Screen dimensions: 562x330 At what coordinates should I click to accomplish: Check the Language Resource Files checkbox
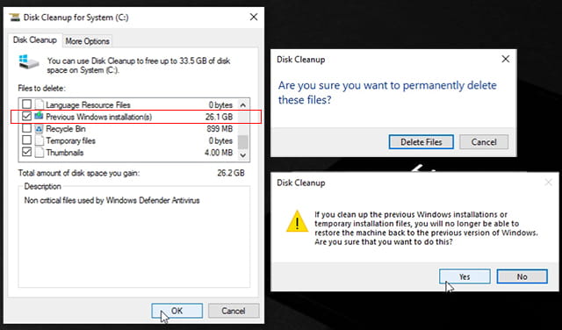click(26, 104)
